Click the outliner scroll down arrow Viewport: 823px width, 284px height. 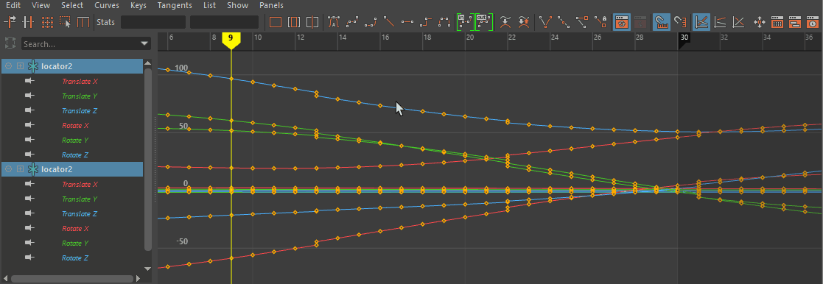pos(148,269)
